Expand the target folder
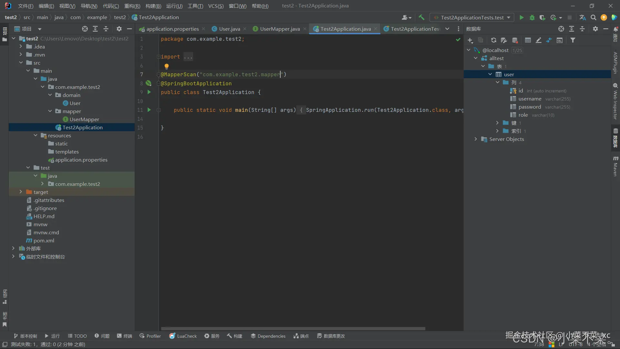 pyautogui.click(x=21, y=192)
